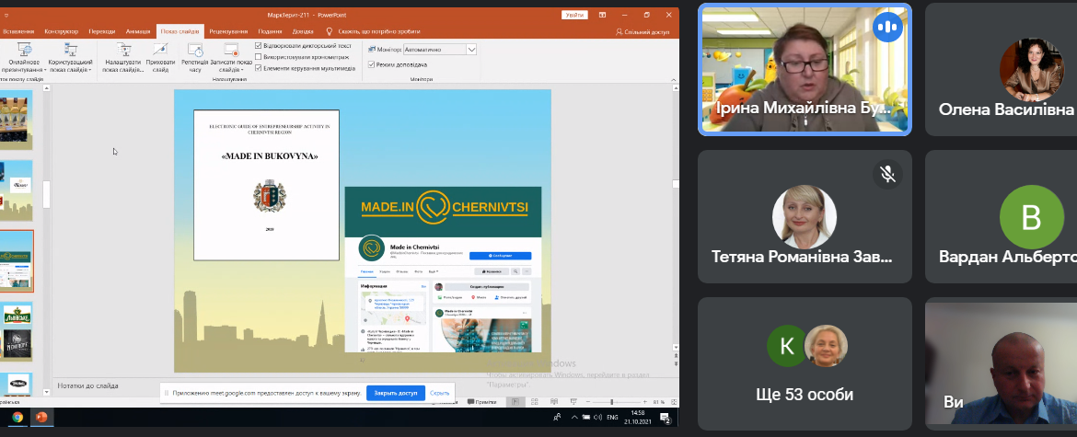1077x437 pixels.
Task: Open Design (Конструктор) ribbon tab
Action: 61,31
